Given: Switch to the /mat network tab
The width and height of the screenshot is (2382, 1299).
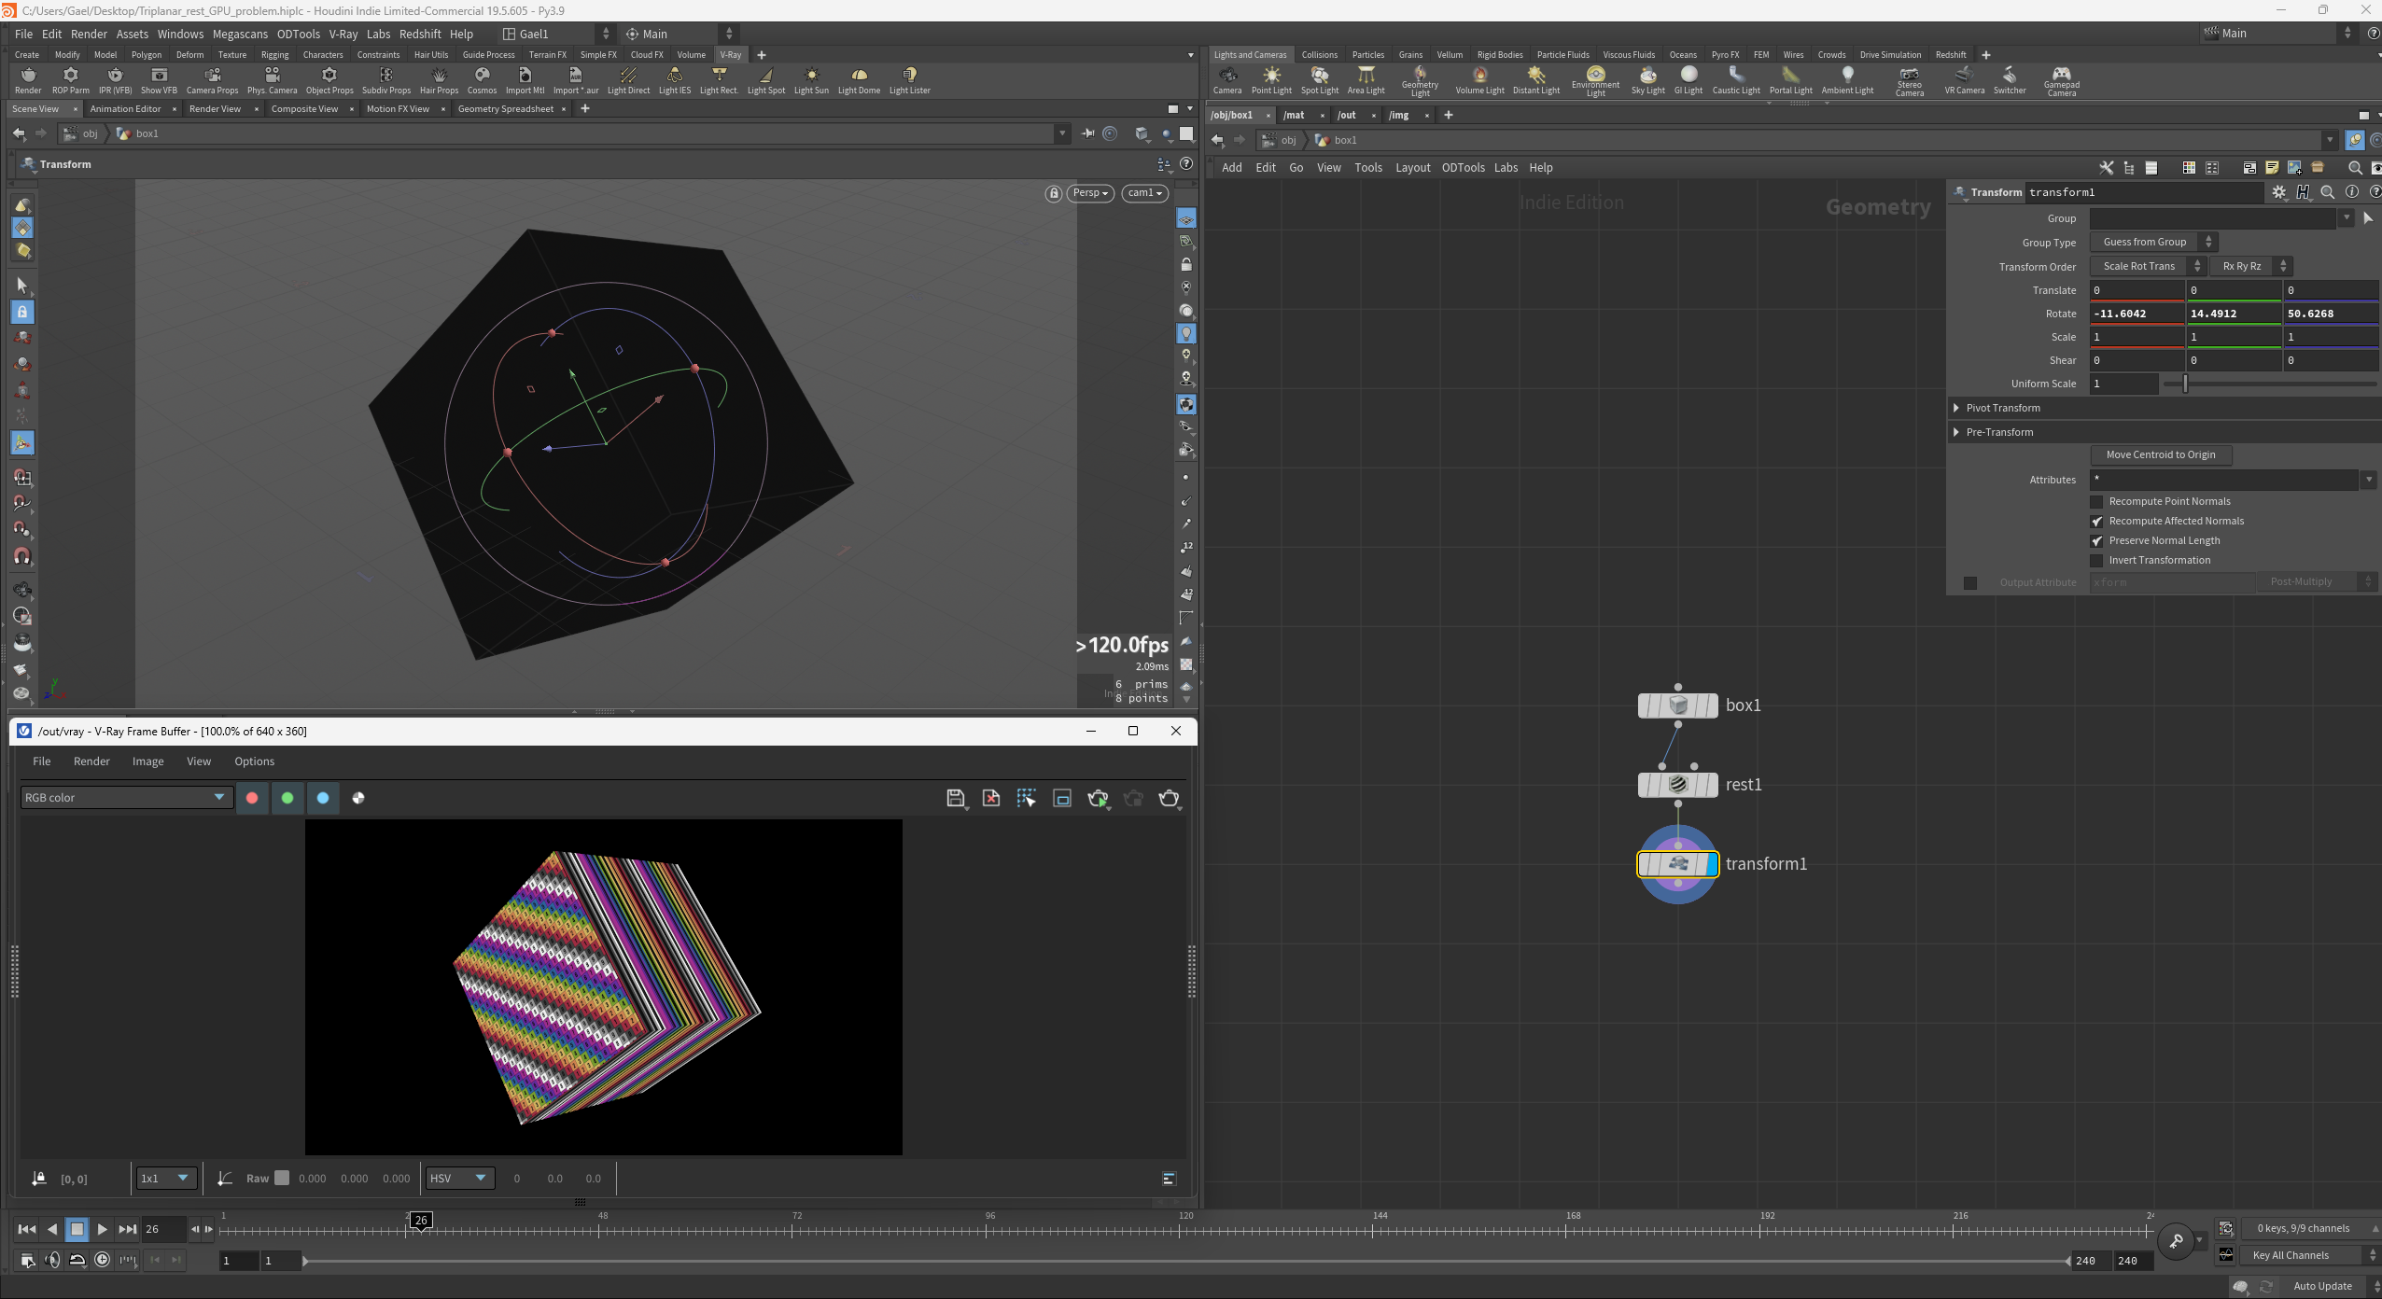Looking at the screenshot, I should point(1294,116).
